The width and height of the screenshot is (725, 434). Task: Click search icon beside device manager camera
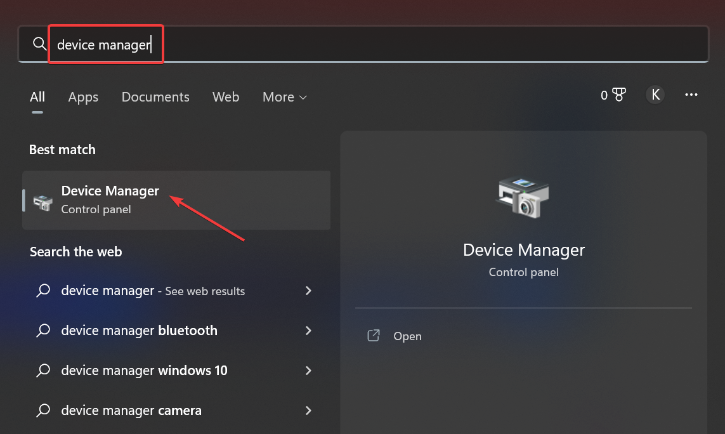click(43, 411)
